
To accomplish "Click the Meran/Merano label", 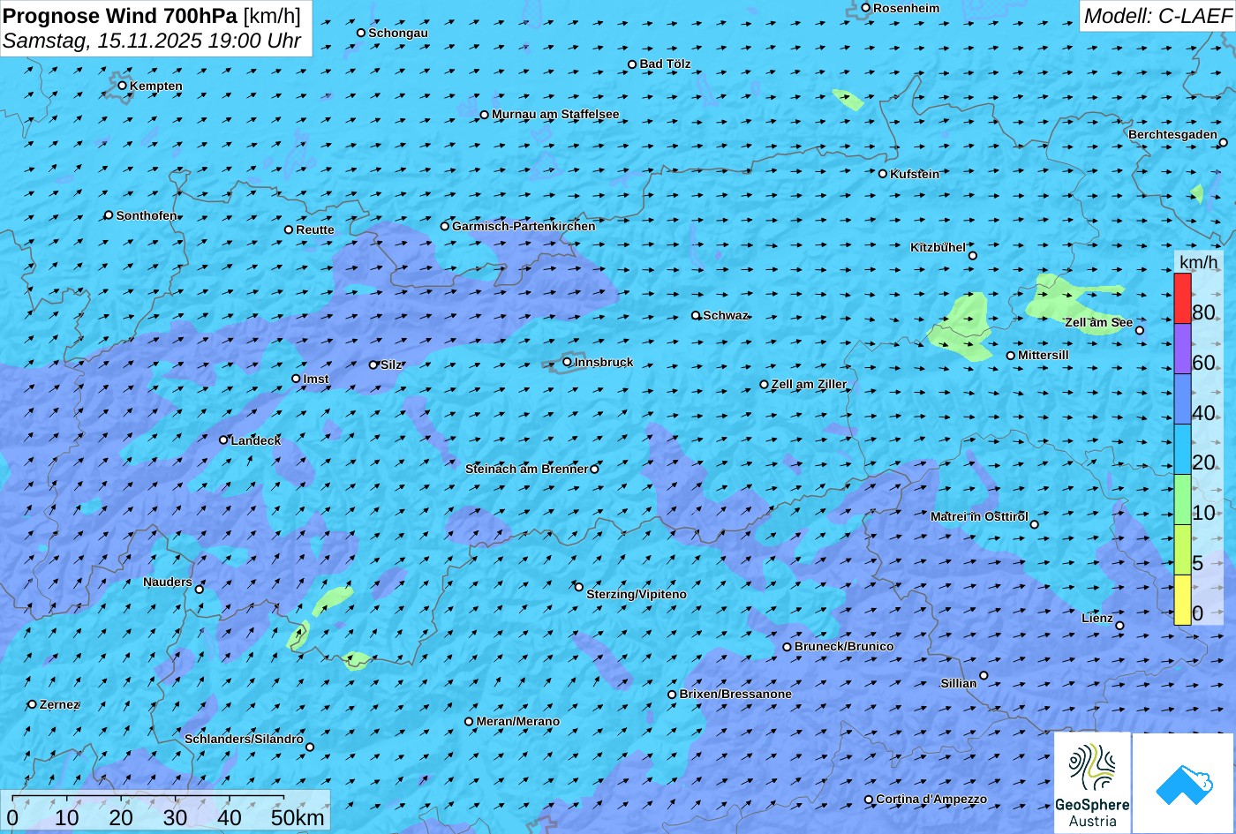I will pyautogui.click(x=518, y=721).
